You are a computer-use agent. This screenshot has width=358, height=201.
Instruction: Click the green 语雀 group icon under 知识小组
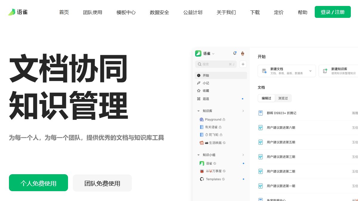202,163
